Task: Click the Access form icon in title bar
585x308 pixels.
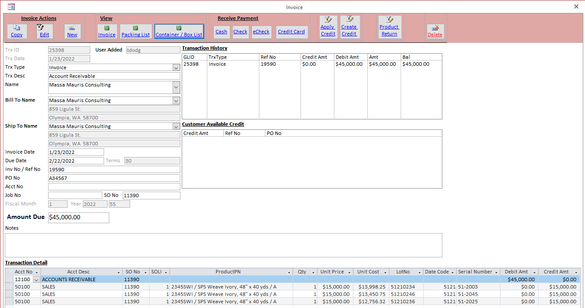Action: click(11, 7)
